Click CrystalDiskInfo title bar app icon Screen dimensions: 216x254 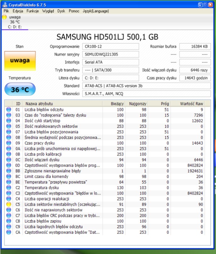click(5, 5)
